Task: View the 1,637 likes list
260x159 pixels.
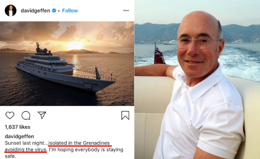Action: (x=17, y=127)
